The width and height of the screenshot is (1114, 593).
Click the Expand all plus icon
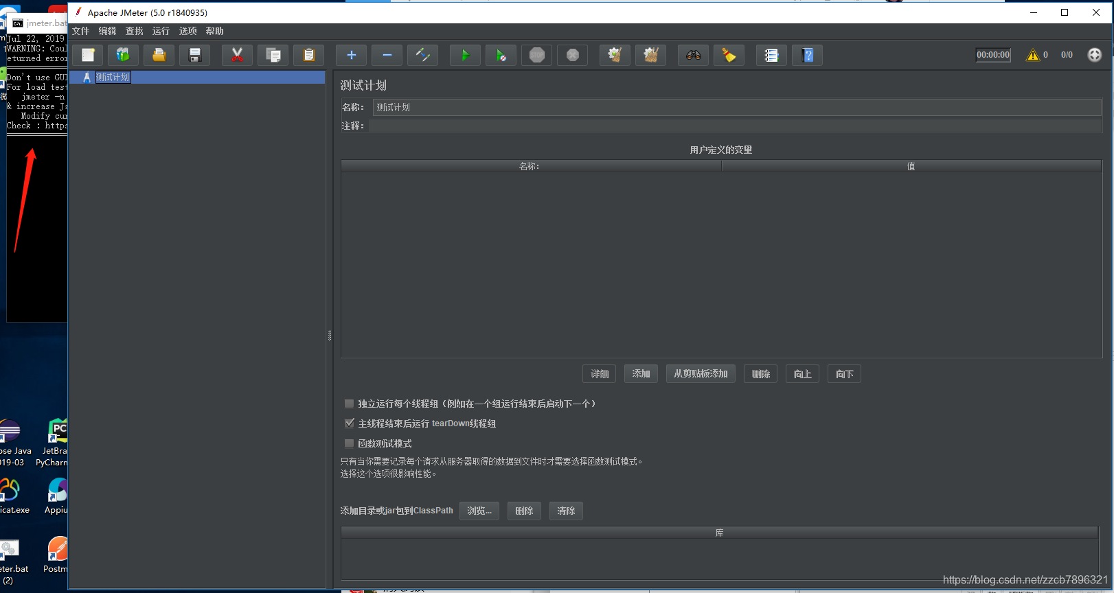pos(351,55)
